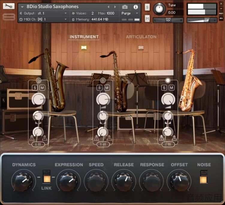Mute the middle saxophone with M
The height and width of the screenshot is (205, 225).
point(107,88)
